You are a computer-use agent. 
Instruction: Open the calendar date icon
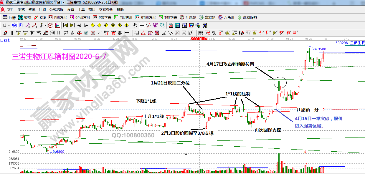pos(171,25)
